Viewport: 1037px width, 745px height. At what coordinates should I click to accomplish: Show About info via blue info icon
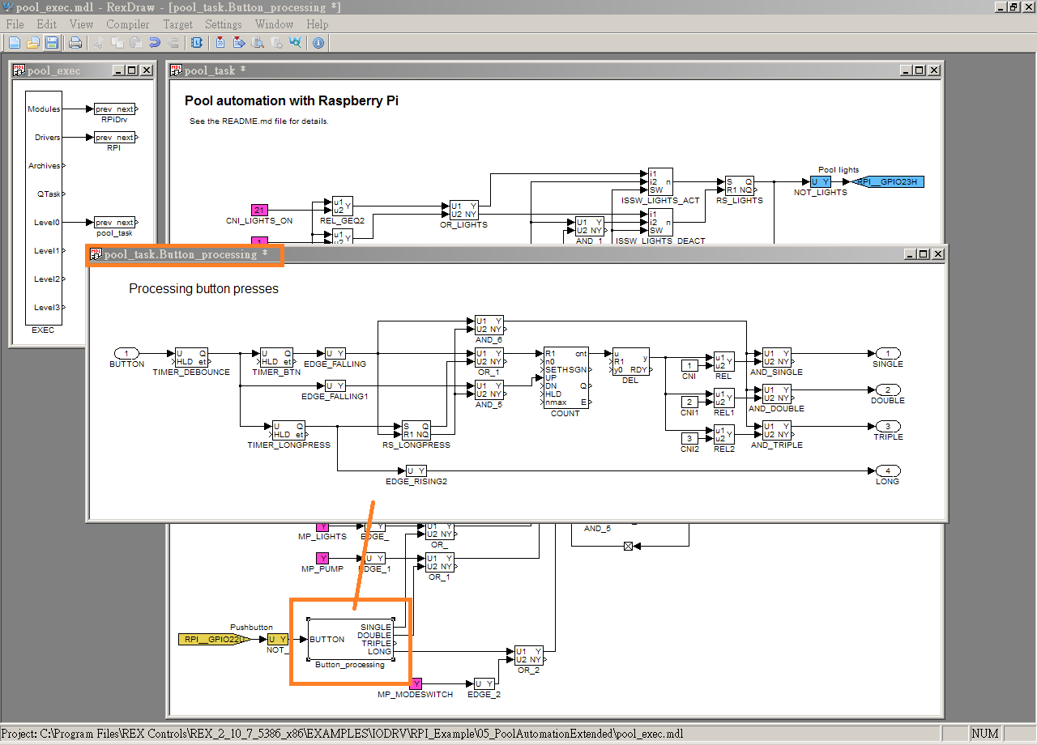[x=318, y=42]
